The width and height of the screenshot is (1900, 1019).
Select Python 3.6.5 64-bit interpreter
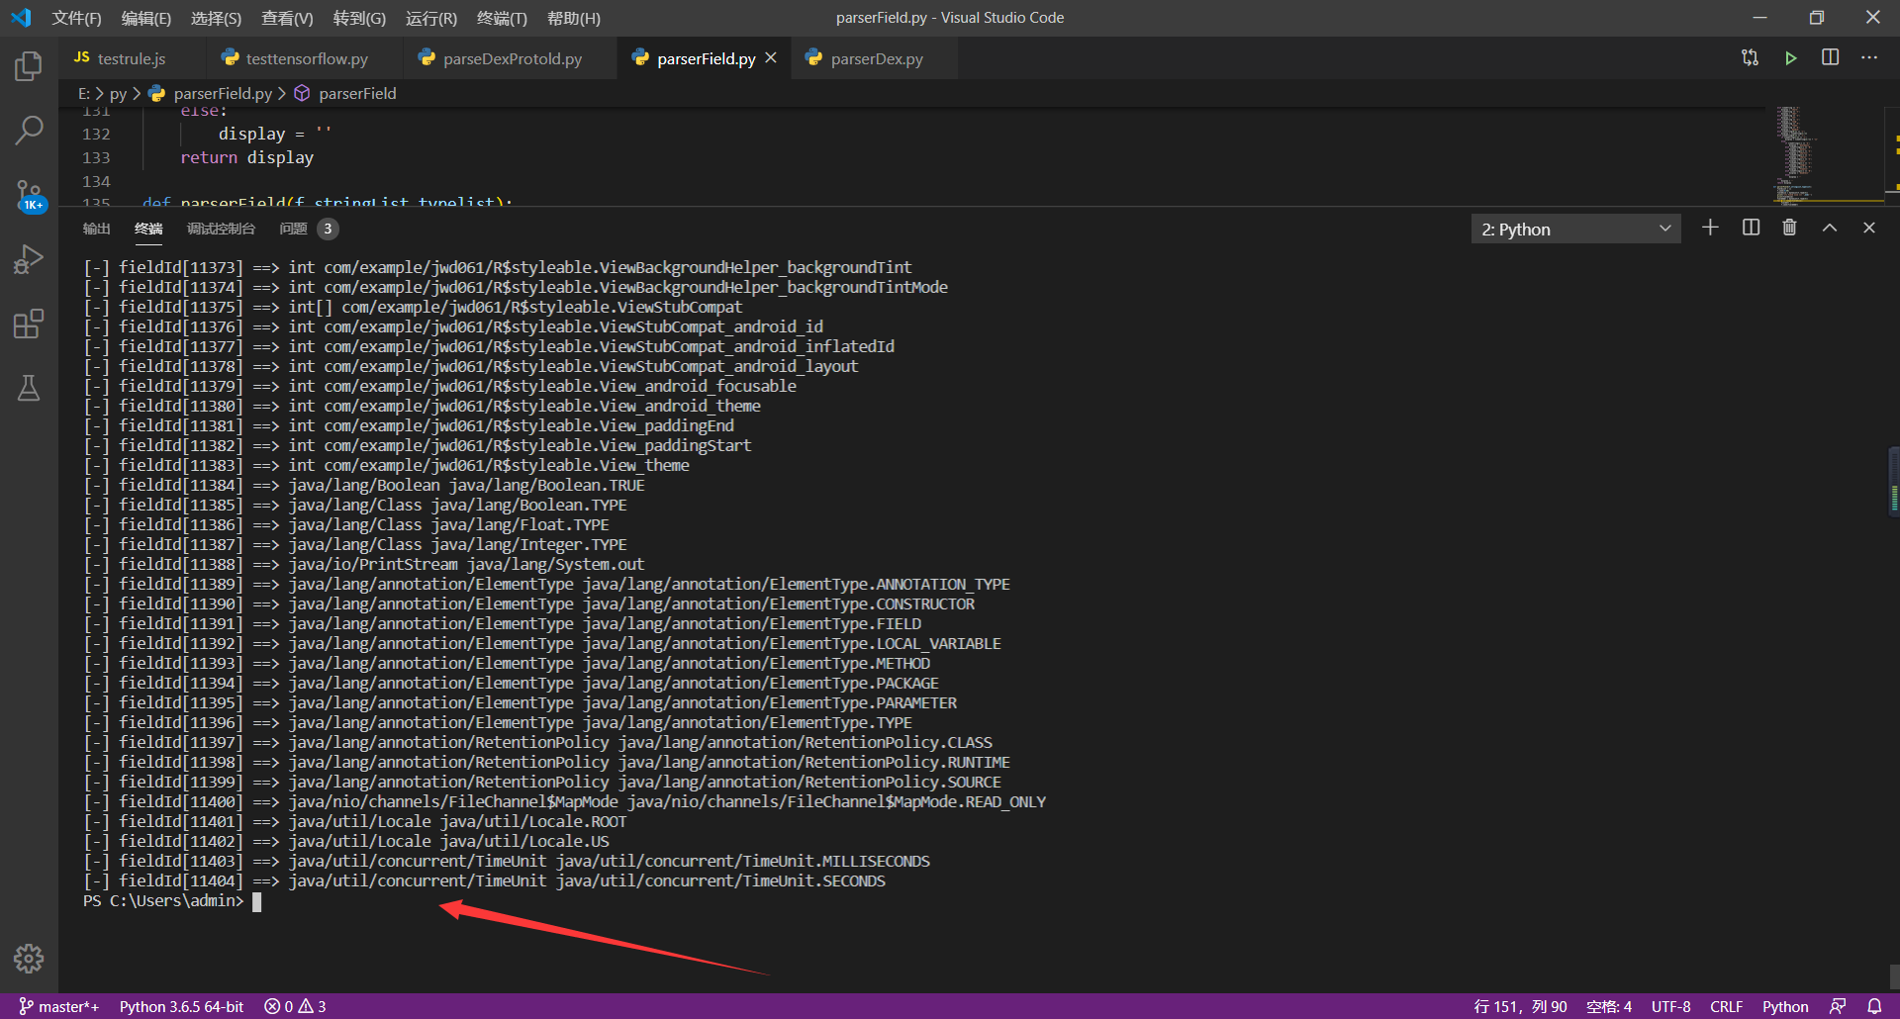click(x=181, y=1006)
